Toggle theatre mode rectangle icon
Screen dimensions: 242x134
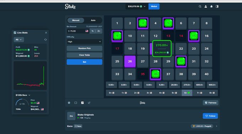[75, 103]
